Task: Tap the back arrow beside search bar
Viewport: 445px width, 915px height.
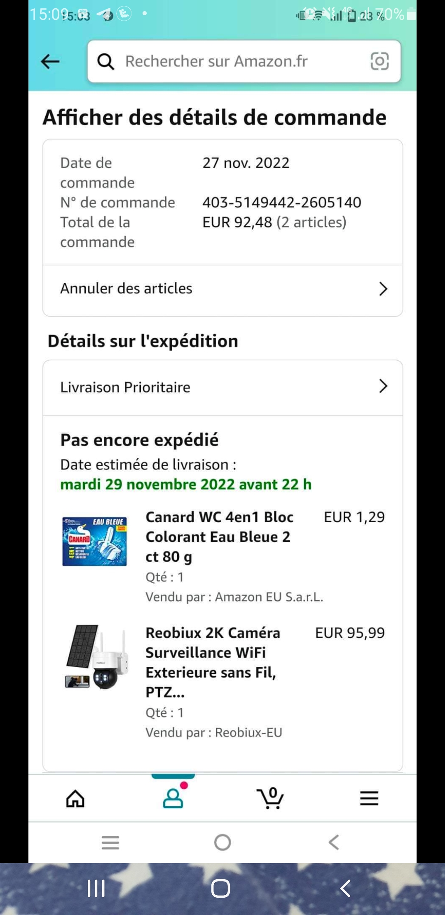Action: coord(50,62)
